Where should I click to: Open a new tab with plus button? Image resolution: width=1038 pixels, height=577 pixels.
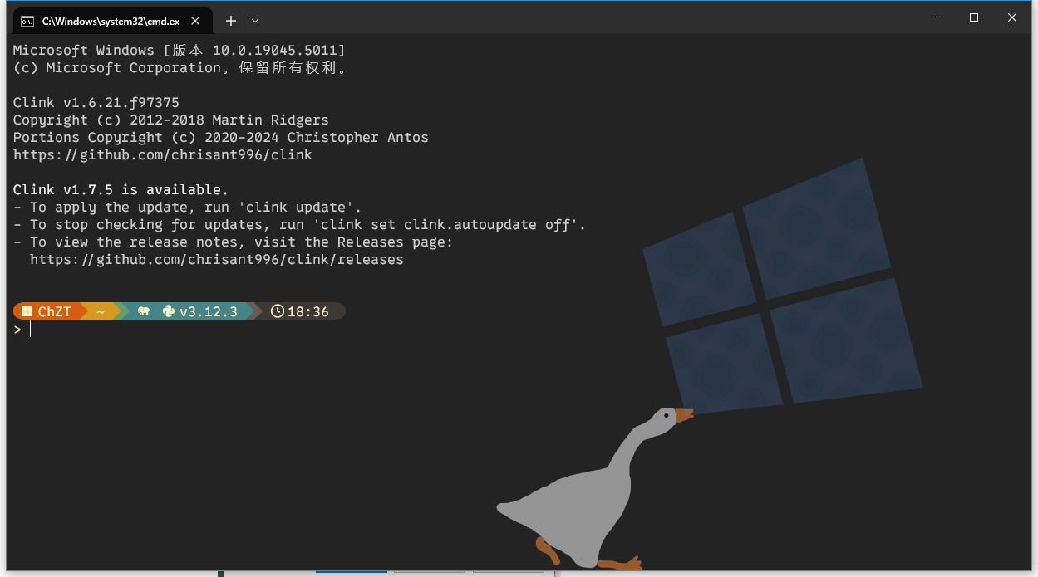(231, 20)
